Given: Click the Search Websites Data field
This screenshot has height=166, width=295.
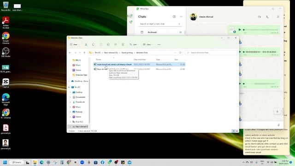Looking at the screenshot, I should pyautogui.click(x=211, y=53).
